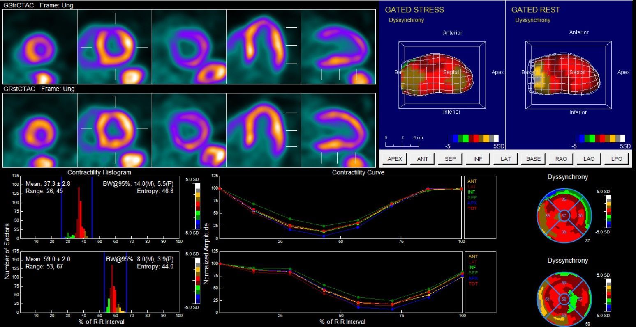Click the GATED STRESS panel title
Image resolution: width=636 pixels, height=327 pixels.
coord(414,10)
